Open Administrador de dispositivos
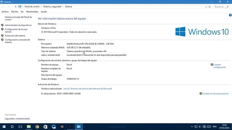Viewport: 232px width, 130px height. (x=18, y=25)
